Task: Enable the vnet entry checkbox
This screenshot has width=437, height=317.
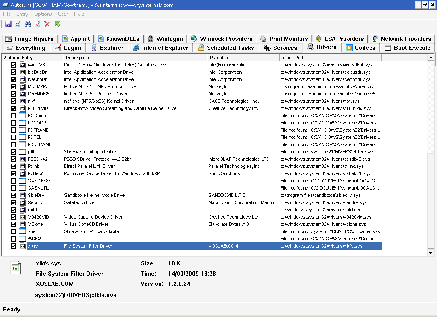Action: click(x=13, y=231)
